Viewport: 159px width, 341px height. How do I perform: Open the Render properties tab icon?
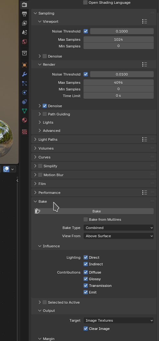(25, 5)
